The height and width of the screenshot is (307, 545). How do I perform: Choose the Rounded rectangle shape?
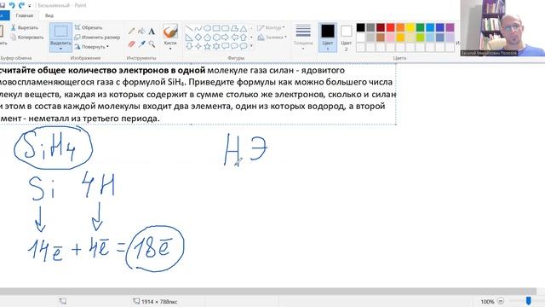coord(225,28)
